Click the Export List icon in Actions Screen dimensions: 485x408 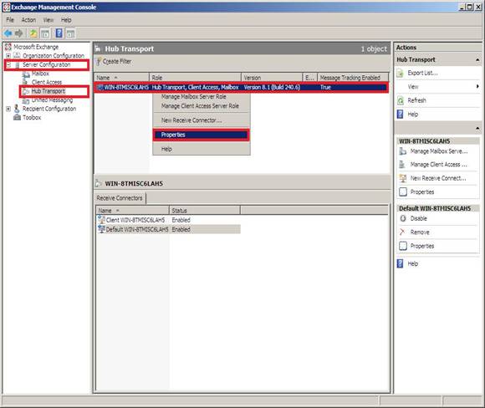(401, 73)
